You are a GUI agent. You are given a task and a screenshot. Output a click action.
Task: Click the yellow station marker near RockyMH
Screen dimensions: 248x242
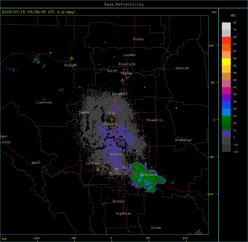[72, 59]
